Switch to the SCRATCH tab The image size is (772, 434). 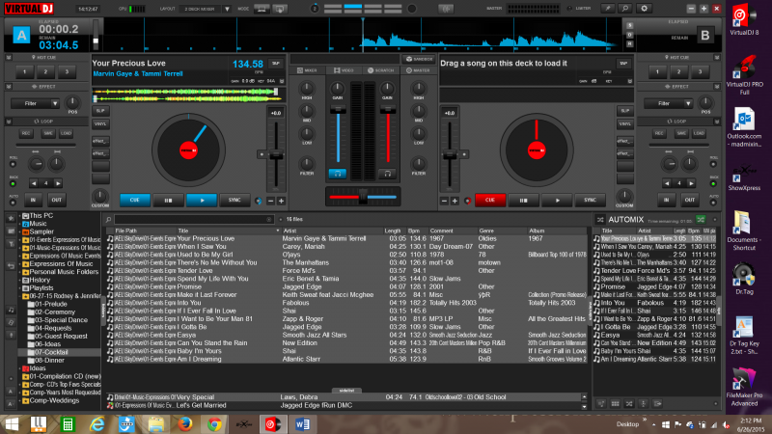tap(380, 70)
